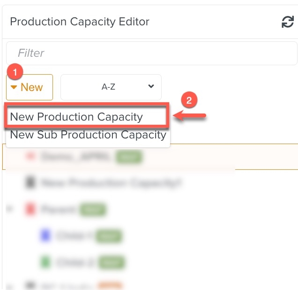This screenshot has width=298, height=290.
Task: Click the orange New dropdown button
Action: [x=30, y=87]
